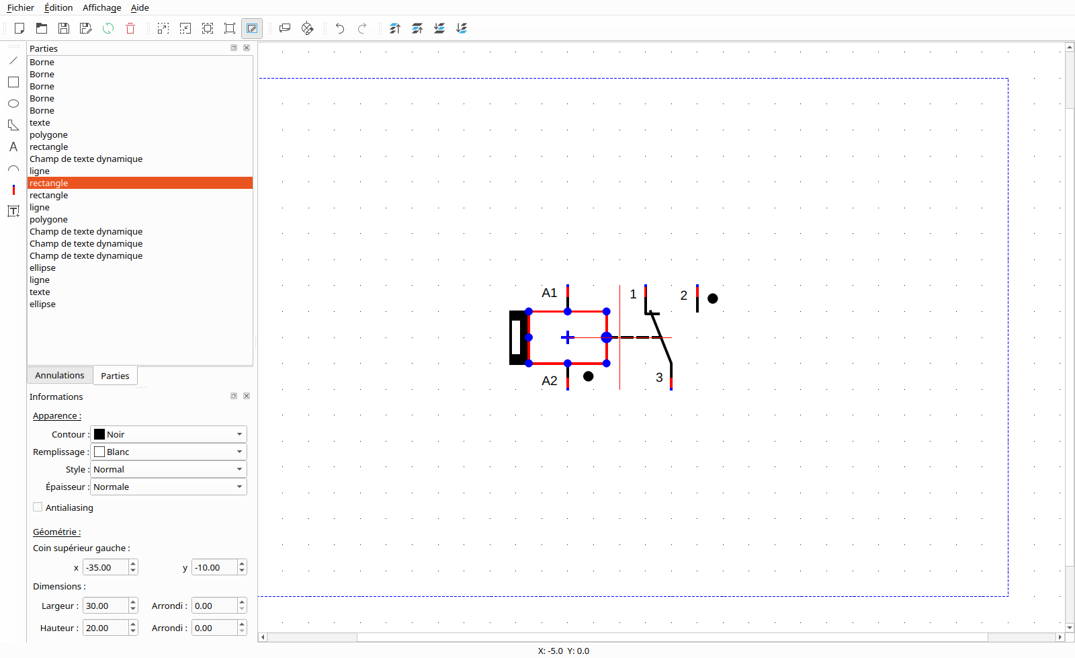Switch to the Parties tab
Image resolution: width=1075 pixels, height=658 pixels.
(x=115, y=376)
